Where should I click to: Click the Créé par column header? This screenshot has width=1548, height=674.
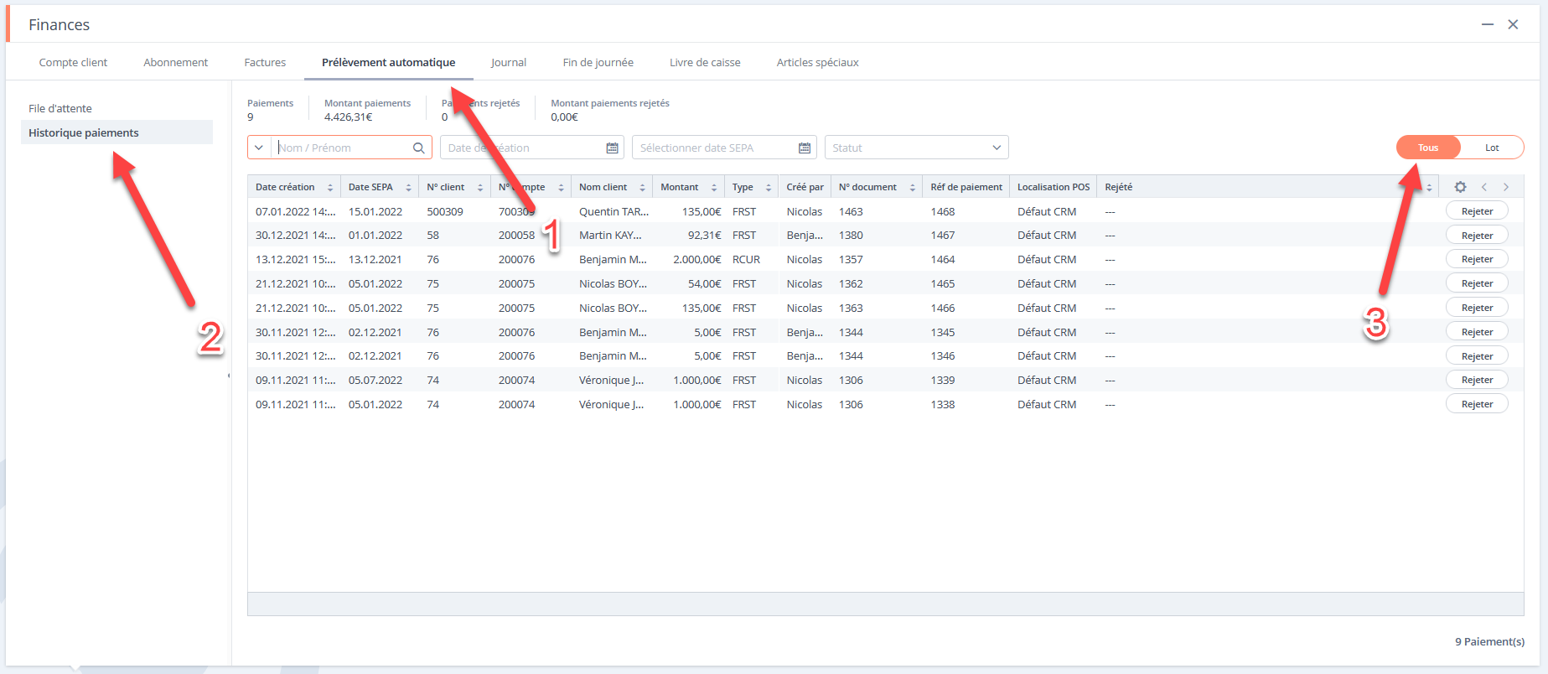(x=805, y=187)
